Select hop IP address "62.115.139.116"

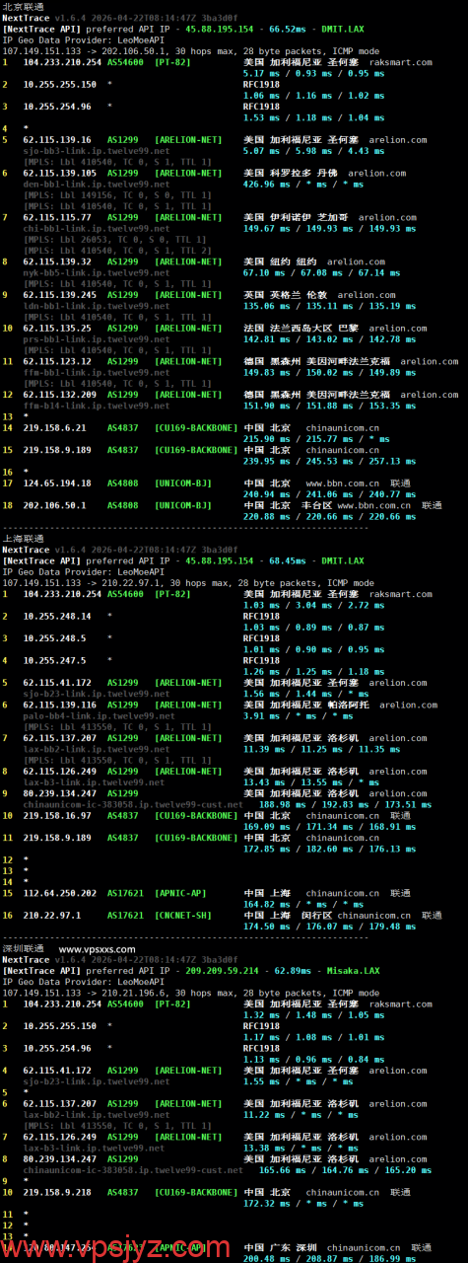pyautogui.click(x=60, y=705)
